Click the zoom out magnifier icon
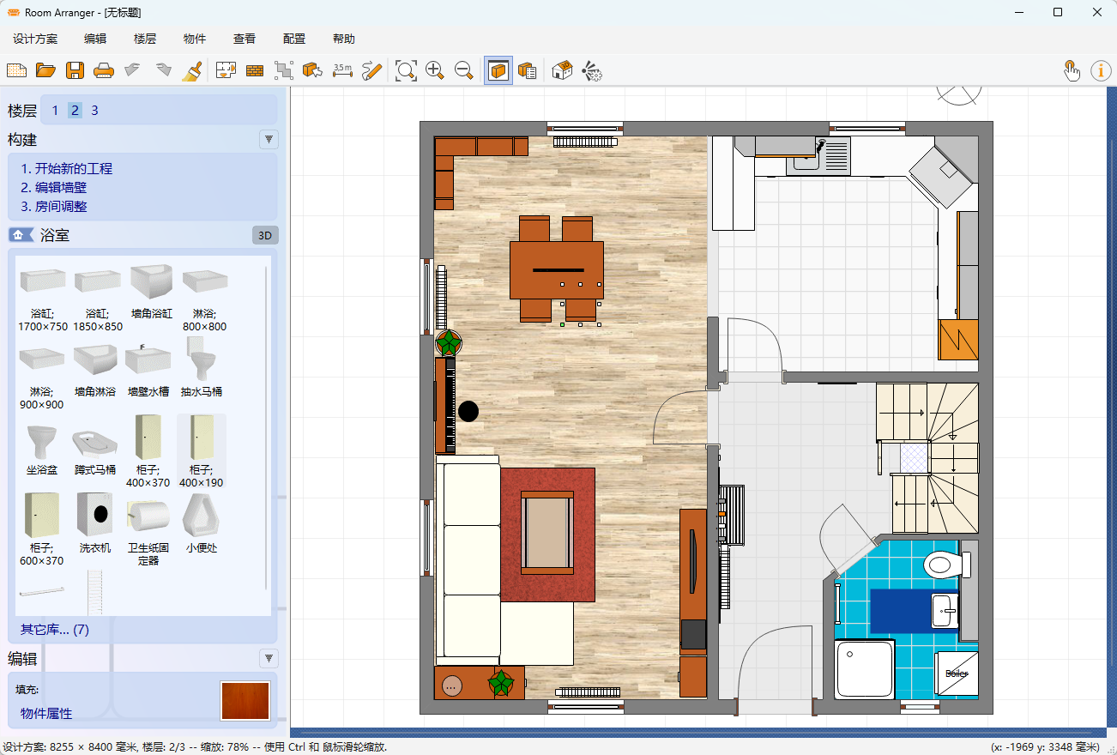This screenshot has height=755, width=1117. point(464,70)
